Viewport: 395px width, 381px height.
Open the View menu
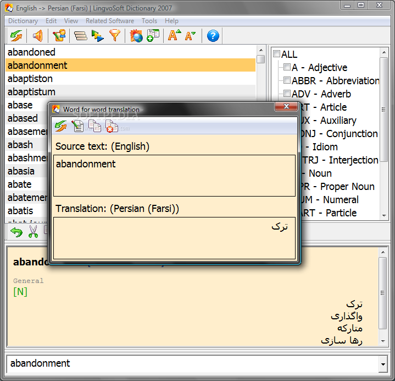pyautogui.click(x=71, y=21)
